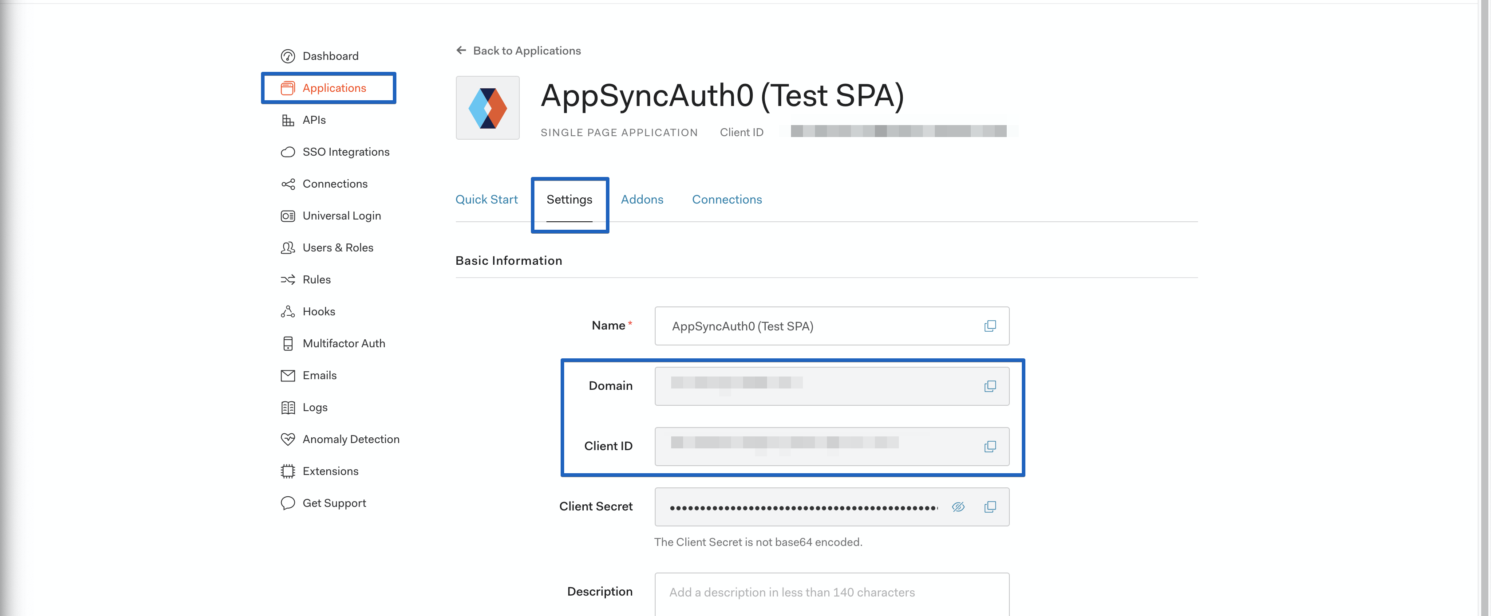This screenshot has height=616, width=1491.
Task: Copy the Domain value using its copy icon
Action: coord(990,386)
